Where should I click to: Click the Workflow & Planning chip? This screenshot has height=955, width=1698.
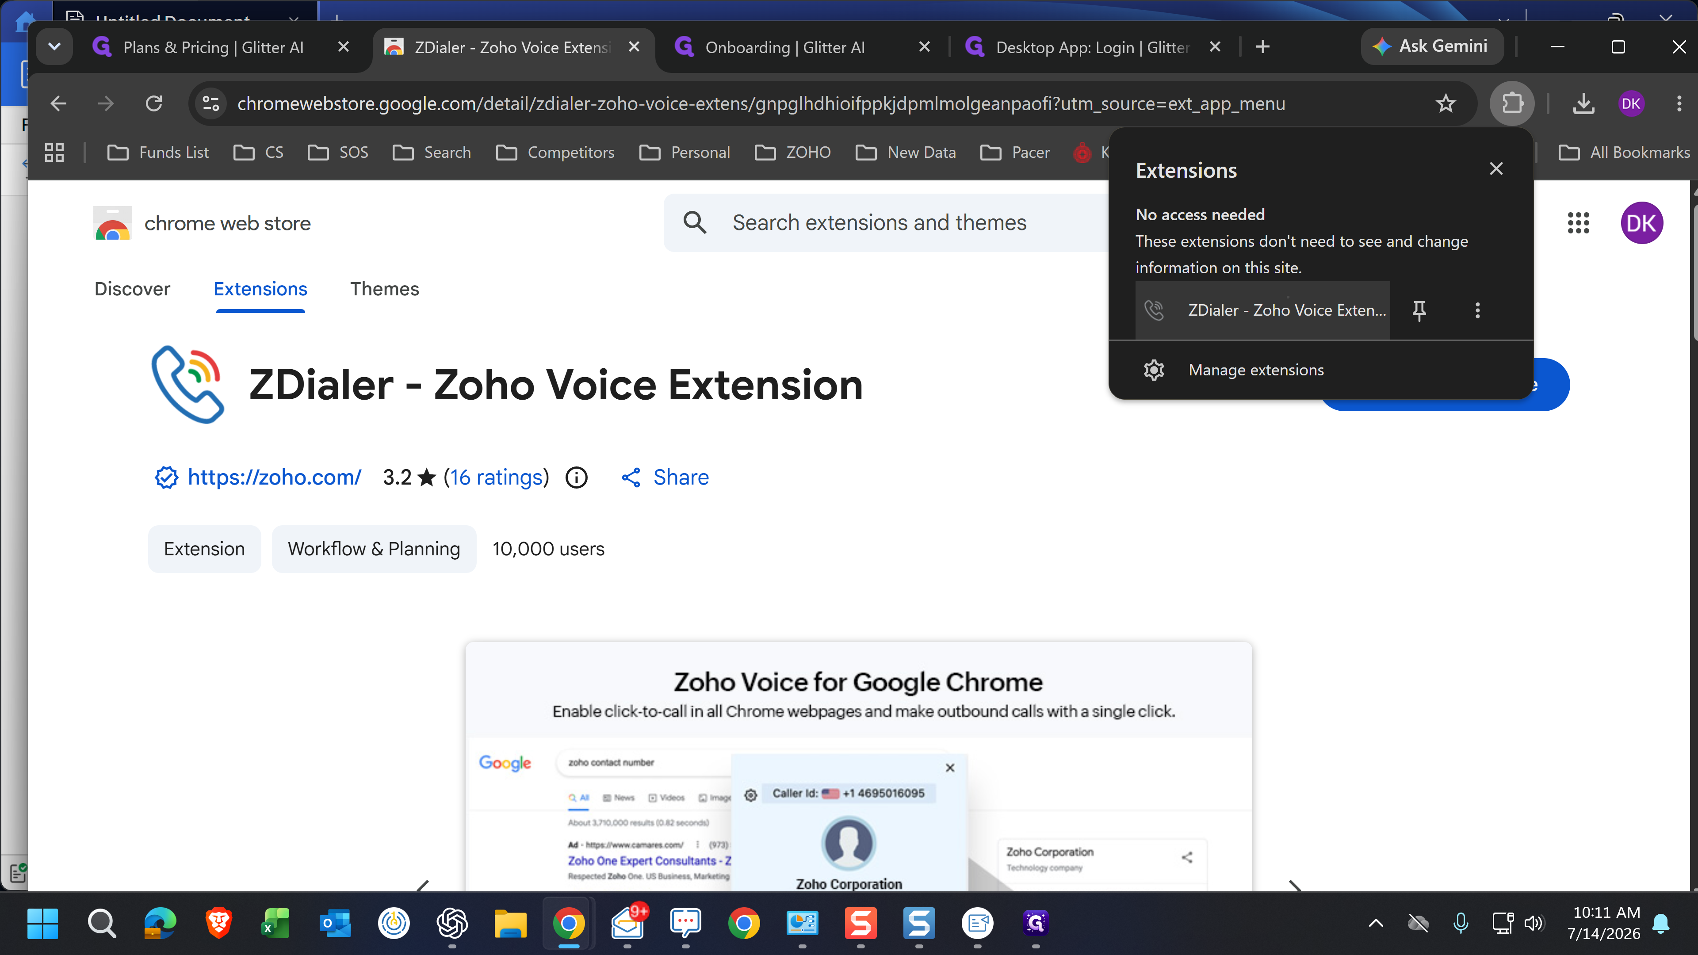pos(374,549)
